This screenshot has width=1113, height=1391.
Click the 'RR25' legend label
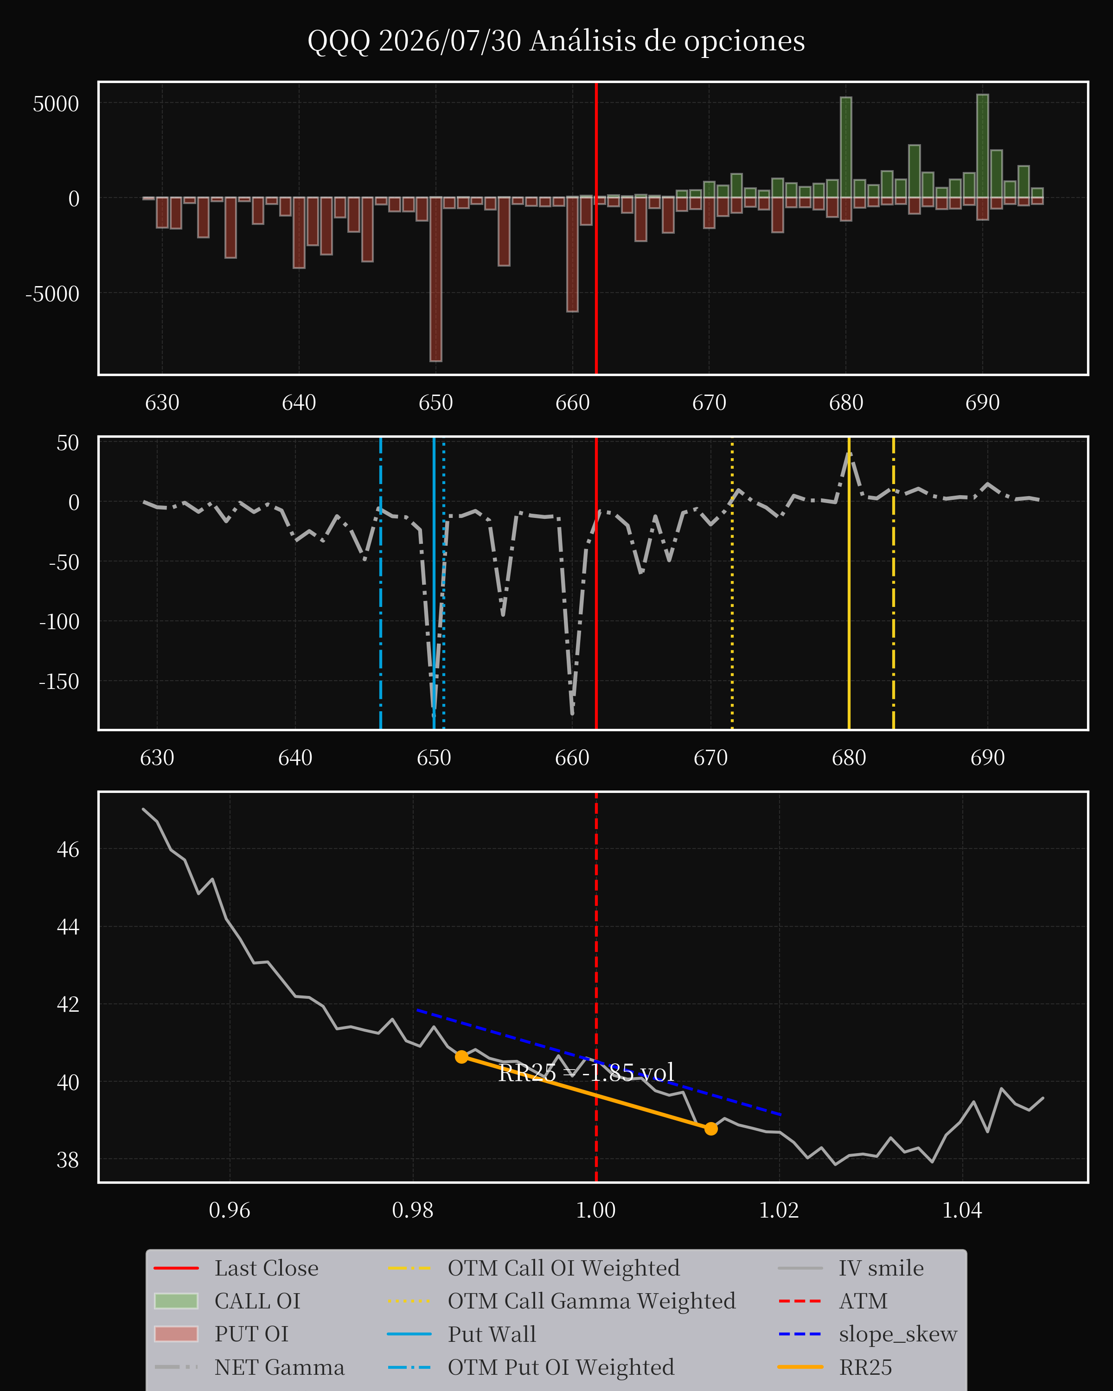(x=865, y=1367)
